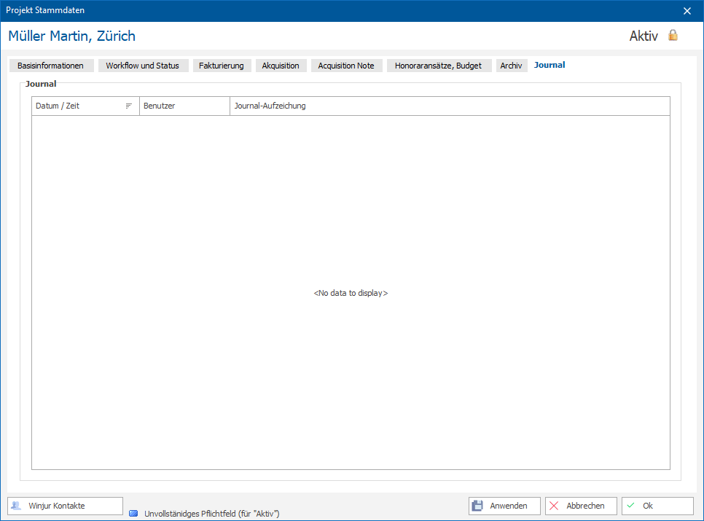The height and width of the screenshot is (521, 704).
Task: Click the sort indicator icon in Datum / Zeit column
Action: [x=129, y=106]
